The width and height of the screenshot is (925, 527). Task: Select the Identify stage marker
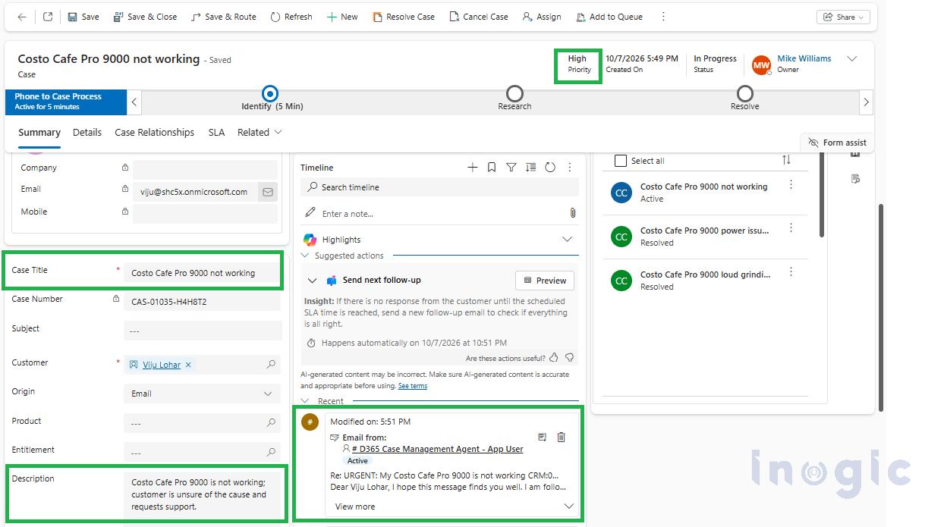pyautogui.click(x=270, y=93)
